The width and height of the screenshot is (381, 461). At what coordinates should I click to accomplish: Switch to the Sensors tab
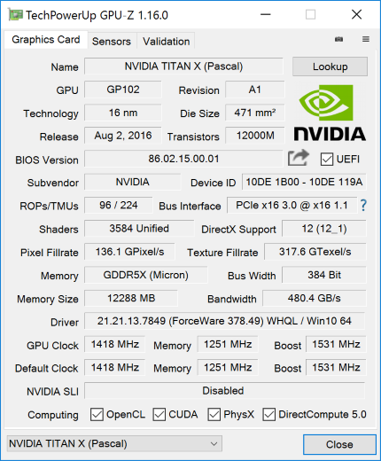click(x=112, y=42)
